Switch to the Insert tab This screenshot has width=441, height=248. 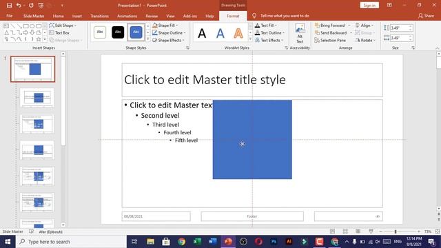click(x=76, y=16)
